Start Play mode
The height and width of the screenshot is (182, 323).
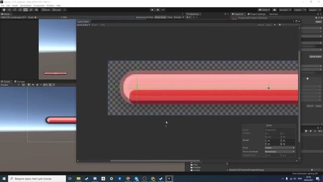coord(152,10)
